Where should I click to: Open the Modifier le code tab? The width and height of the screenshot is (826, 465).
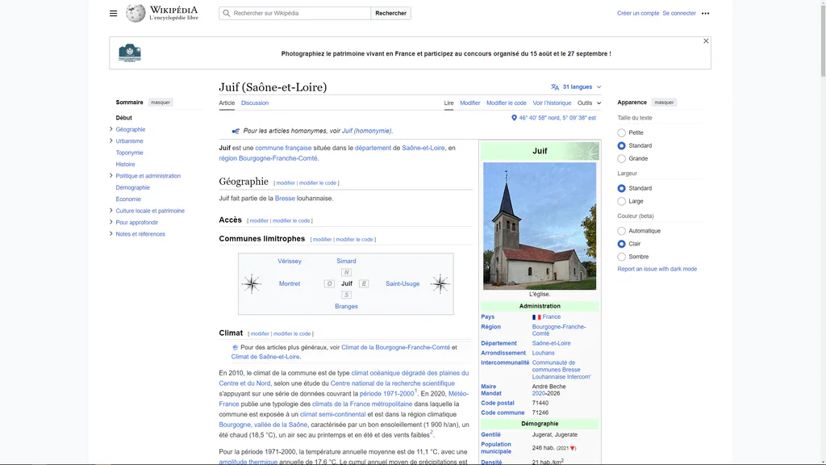[507, 103]
